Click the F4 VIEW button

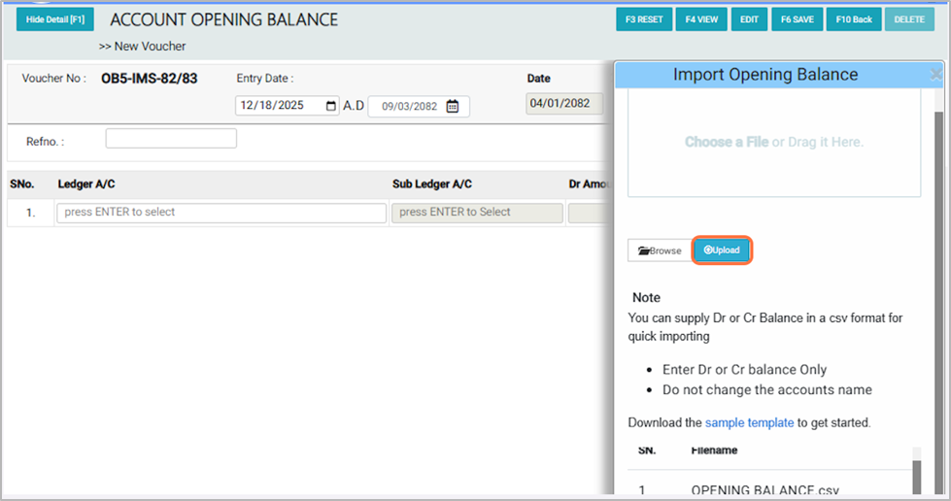pyautogui.click(x=701, y=19)
